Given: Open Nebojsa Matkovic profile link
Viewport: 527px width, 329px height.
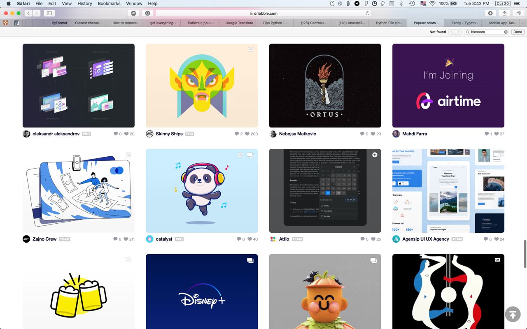Looking at the screenshot, I should (x=298, y=134).
